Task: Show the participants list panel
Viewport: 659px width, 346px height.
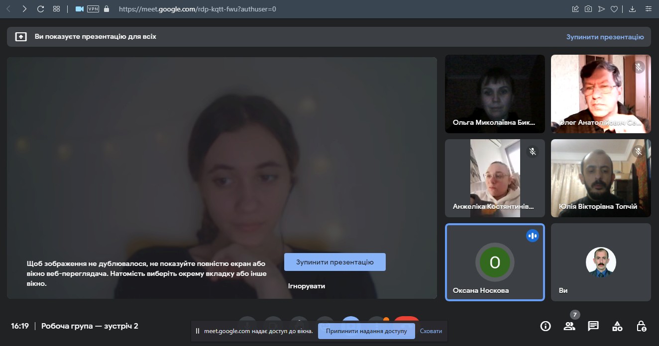Action: (x=569, y=326)
